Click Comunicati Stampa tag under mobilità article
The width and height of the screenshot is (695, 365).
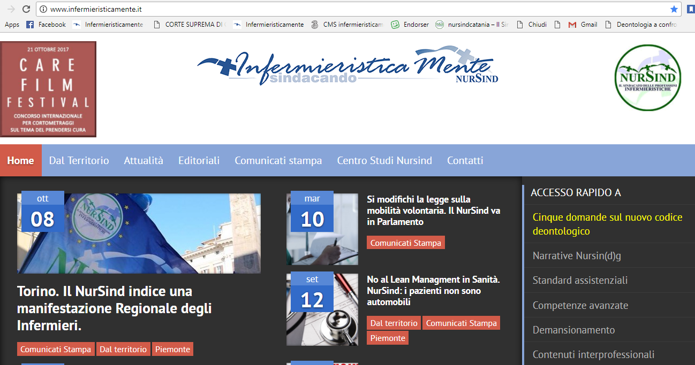406,243
